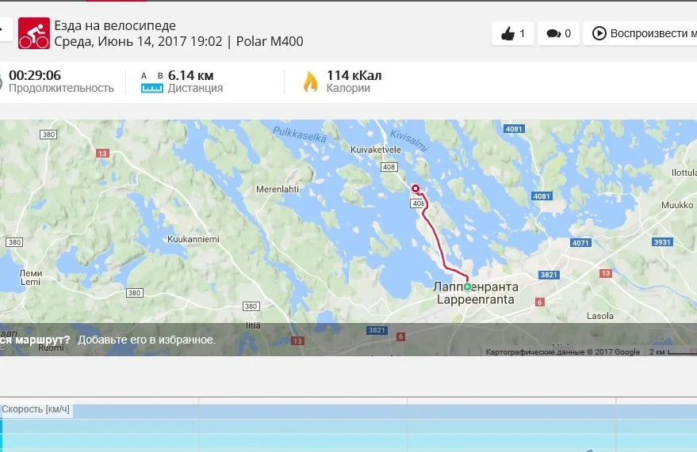Click the 00:29:06 duration value
Image resolution: width=697 pixels, height=452 pixels.
[35, 75]
